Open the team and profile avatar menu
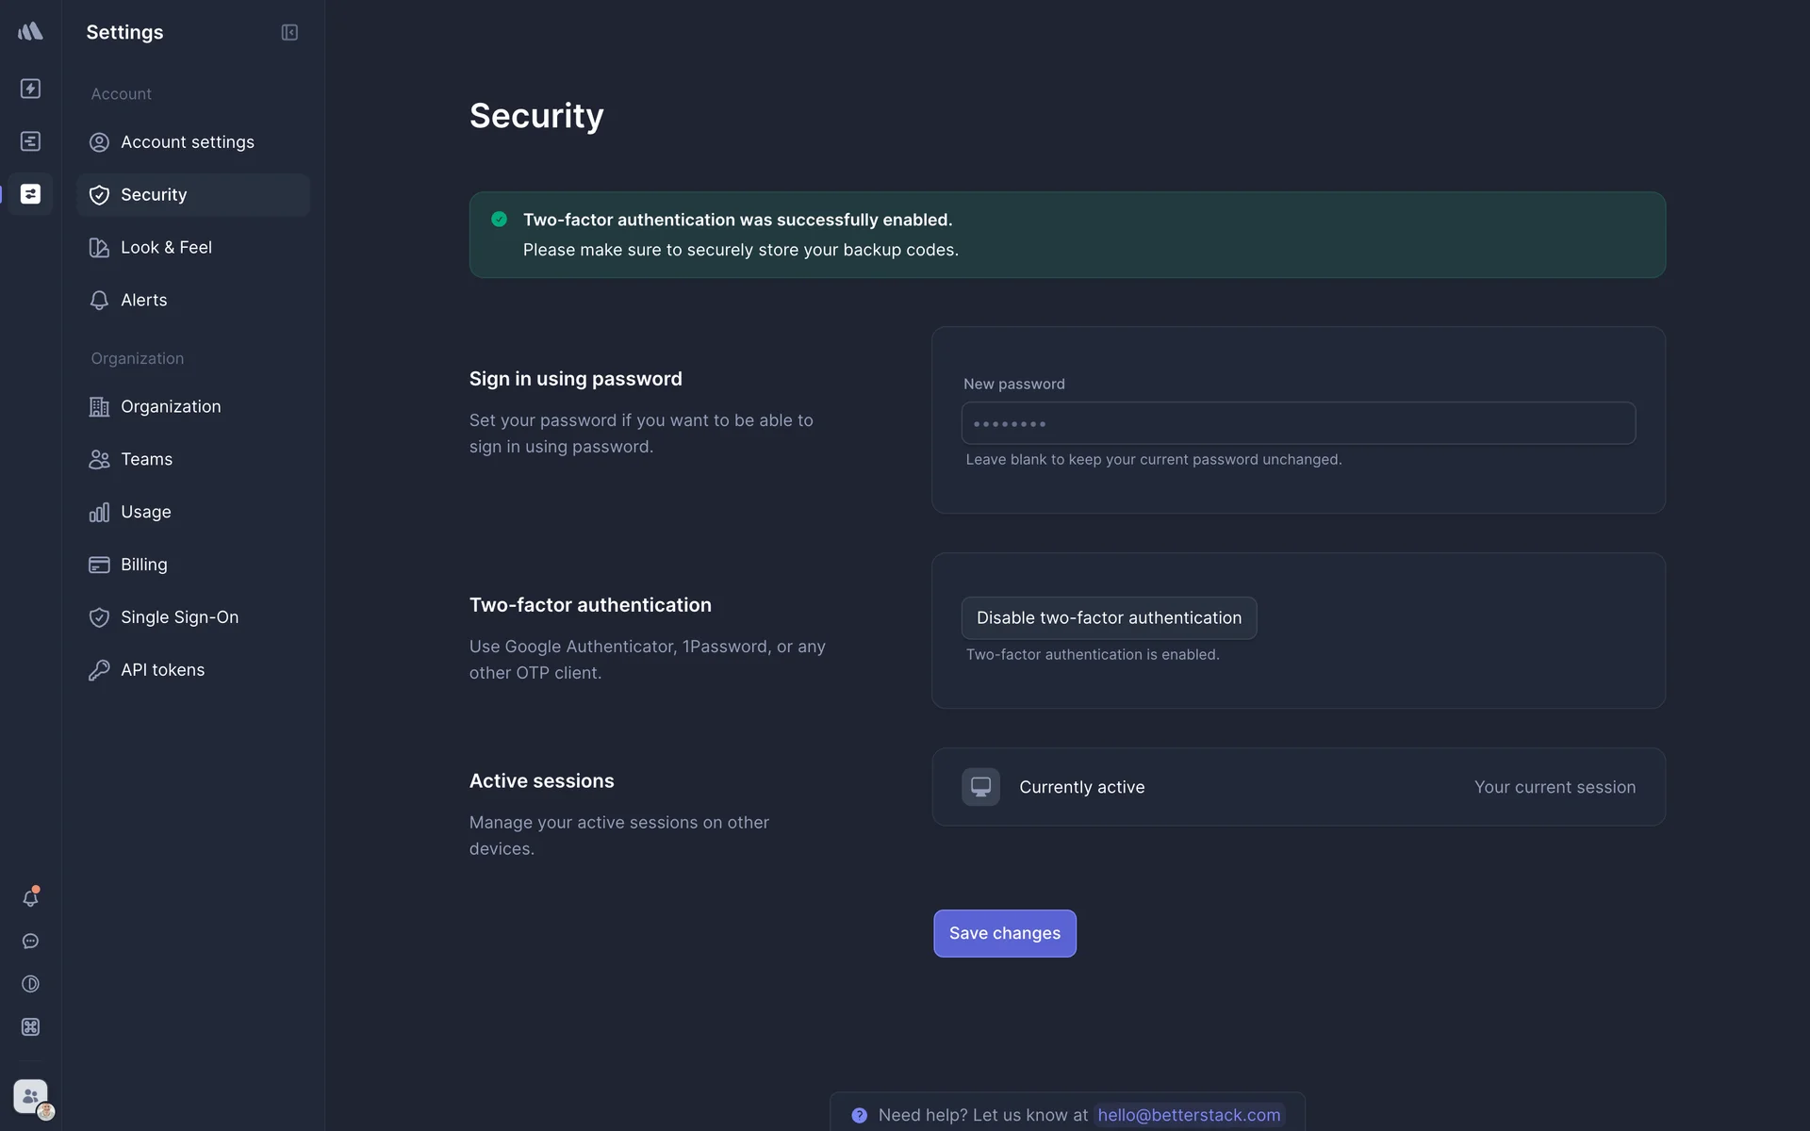 click(x=31, y=1097)
